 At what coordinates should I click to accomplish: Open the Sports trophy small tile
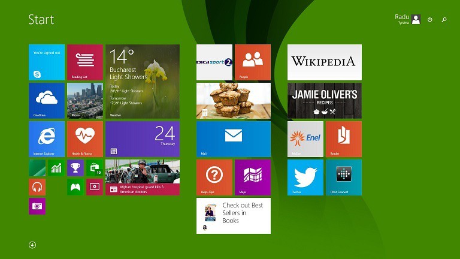[75, 168]
